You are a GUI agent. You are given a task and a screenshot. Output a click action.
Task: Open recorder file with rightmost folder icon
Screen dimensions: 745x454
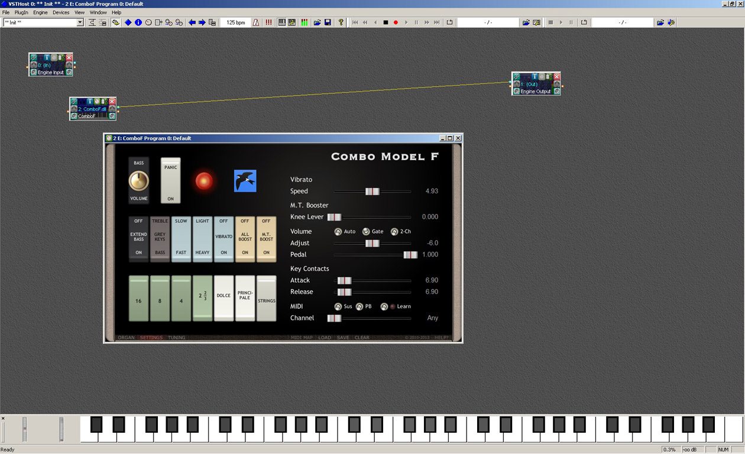click(660, 22)
